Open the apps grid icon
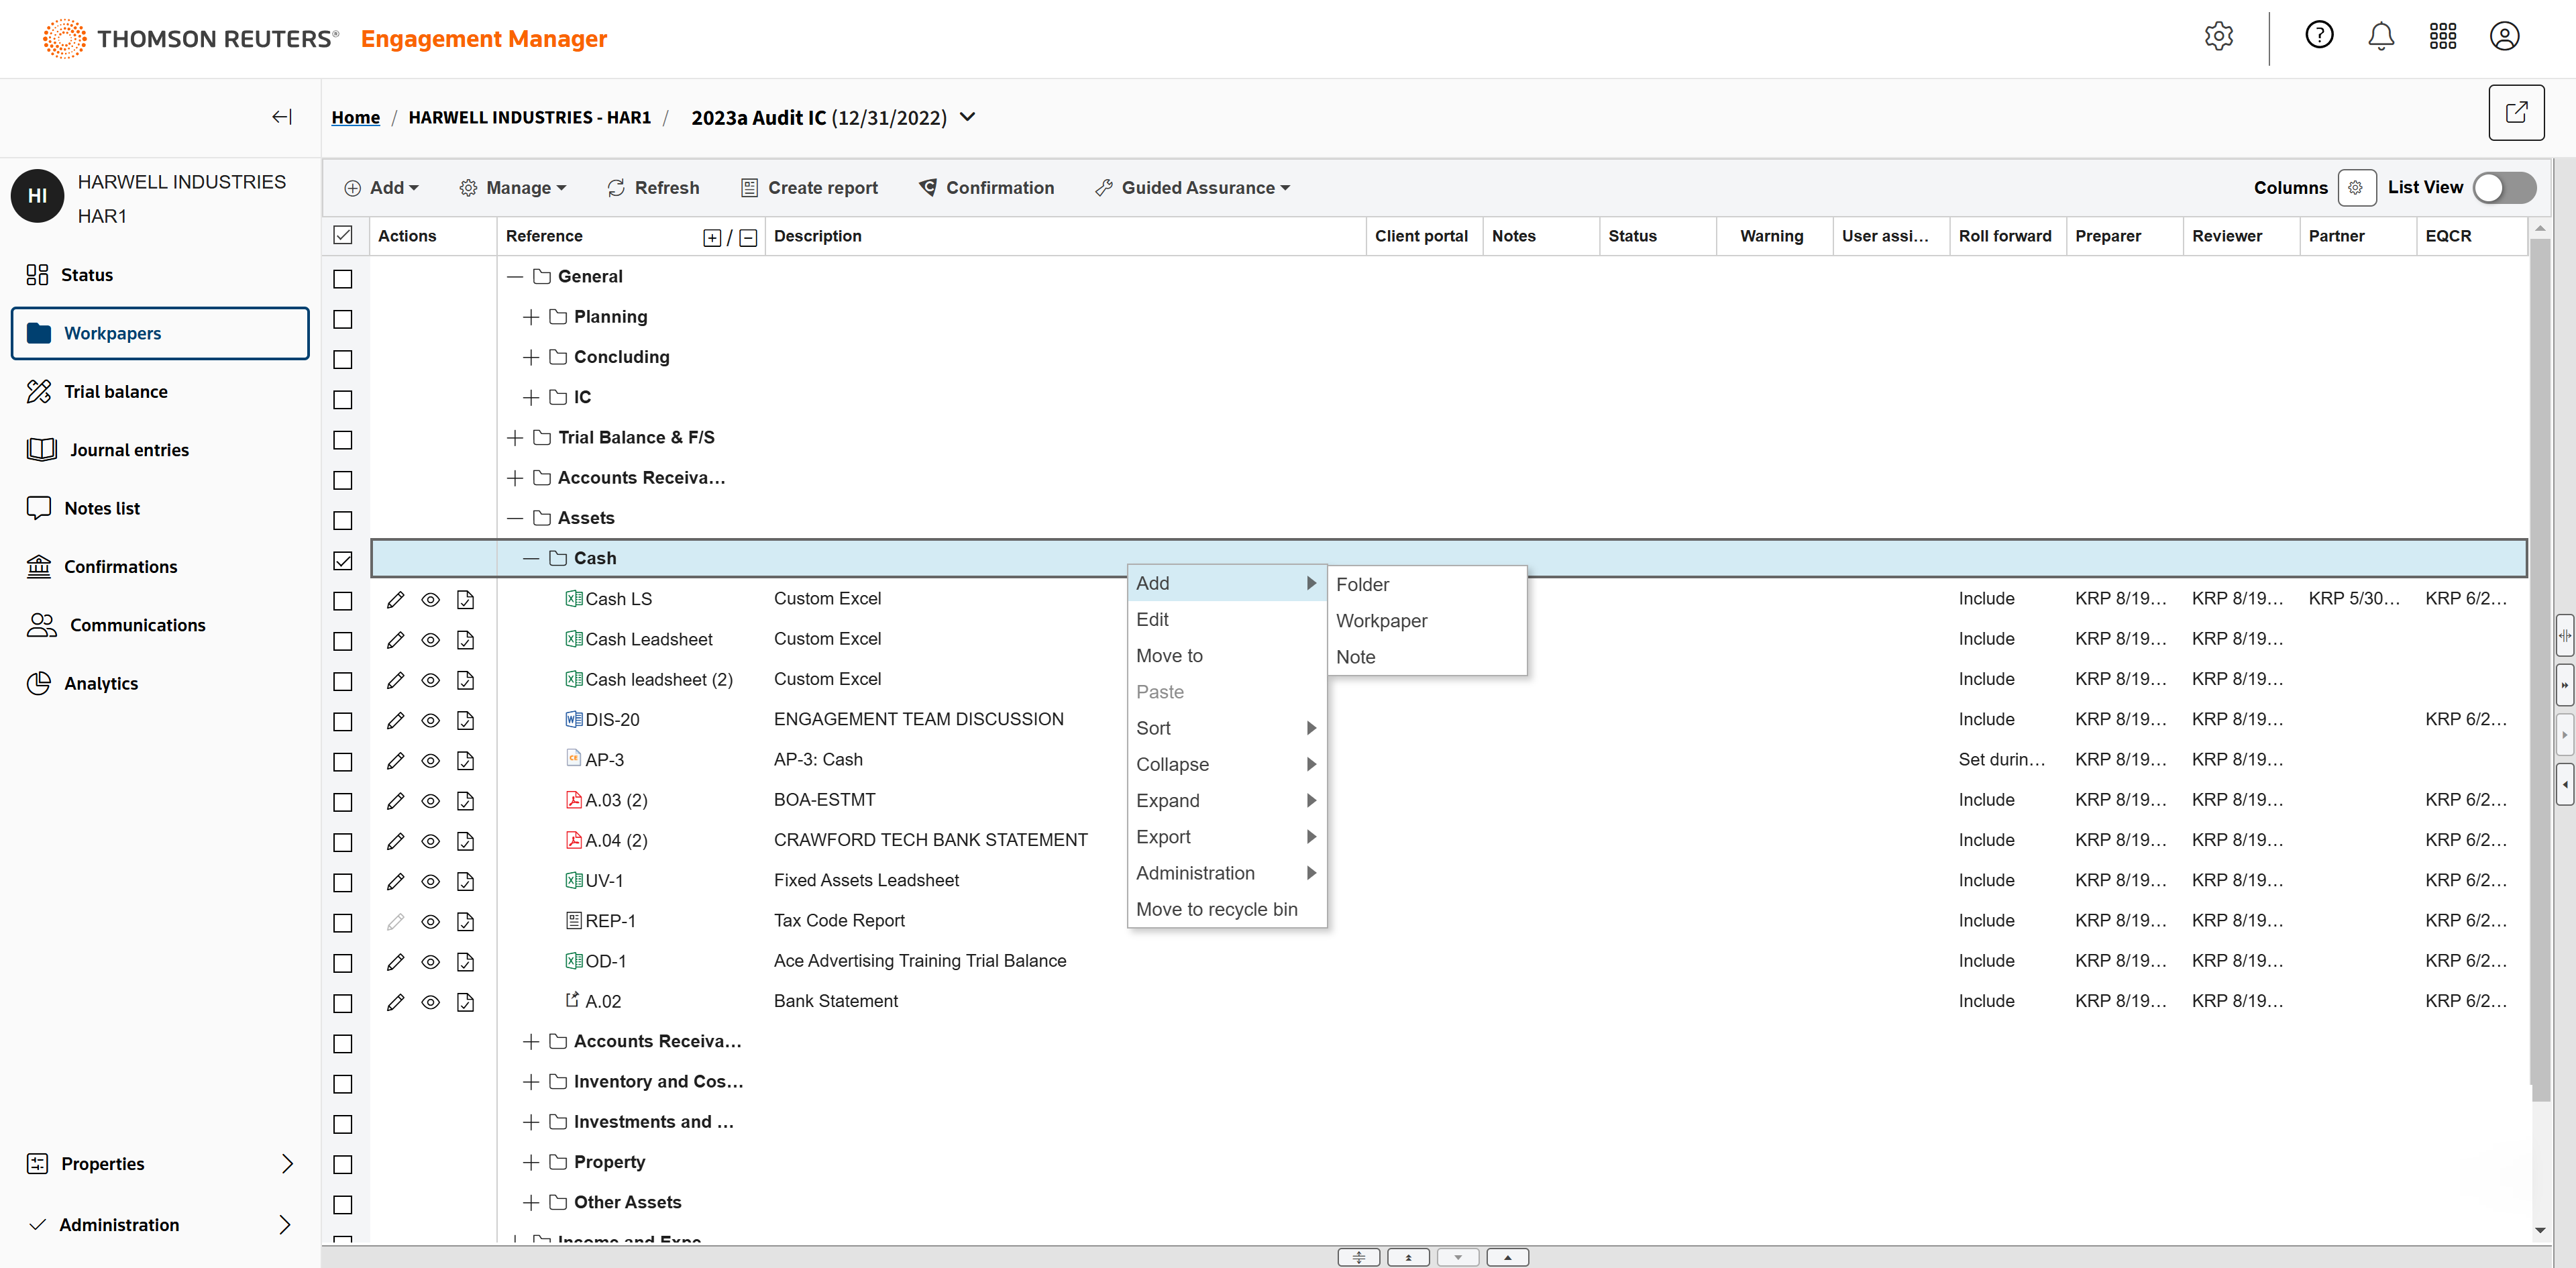The width and height of the screenshot is (2576, 1268). (x=2443, y=37)
